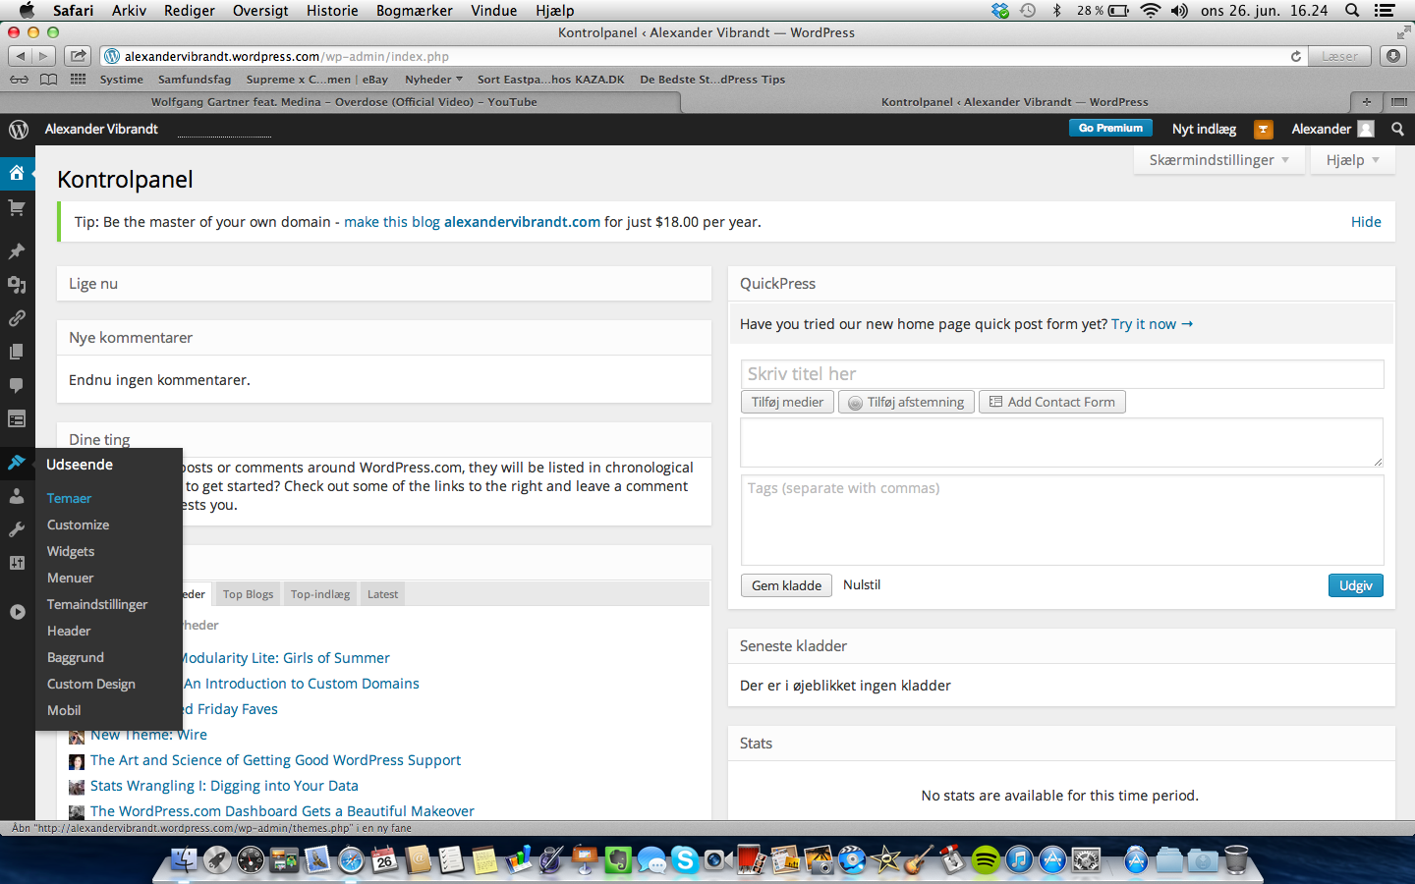The image size is (1415, 884).
Task: Open the Nyt indlæg menu in admin bar
Action: (1204, 129)
